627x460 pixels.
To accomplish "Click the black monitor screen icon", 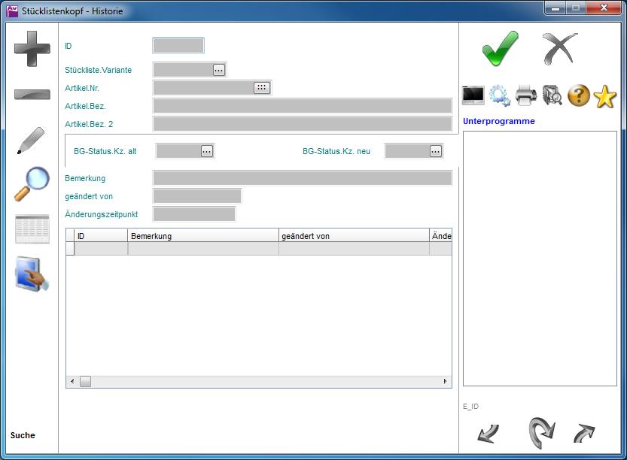I will pos(473,95).
